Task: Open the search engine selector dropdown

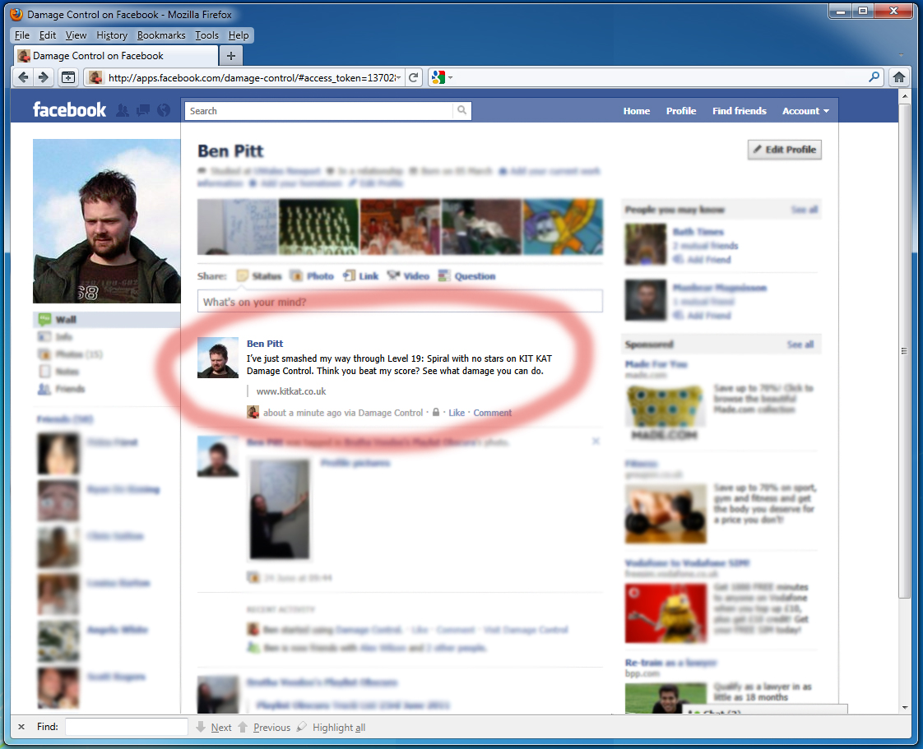Action: [x=442, y=77]
